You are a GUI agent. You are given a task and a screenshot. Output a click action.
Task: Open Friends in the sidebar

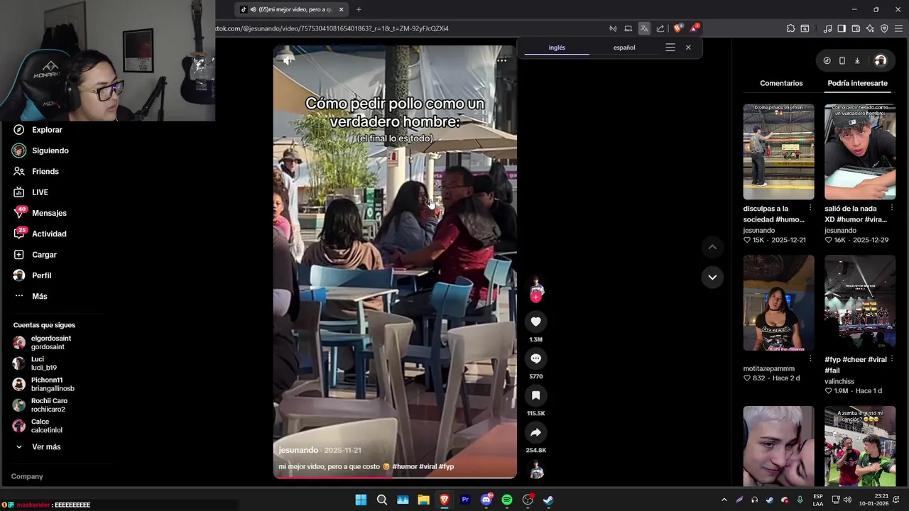(x=36, y=171)
